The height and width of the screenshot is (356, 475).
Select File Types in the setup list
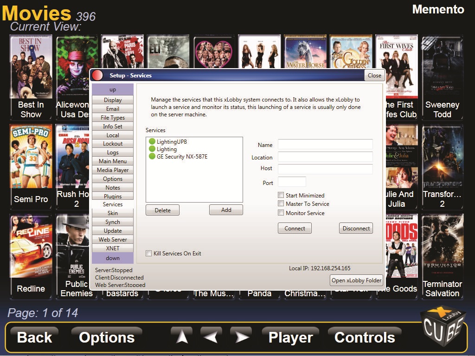click(x=113, y=117)
